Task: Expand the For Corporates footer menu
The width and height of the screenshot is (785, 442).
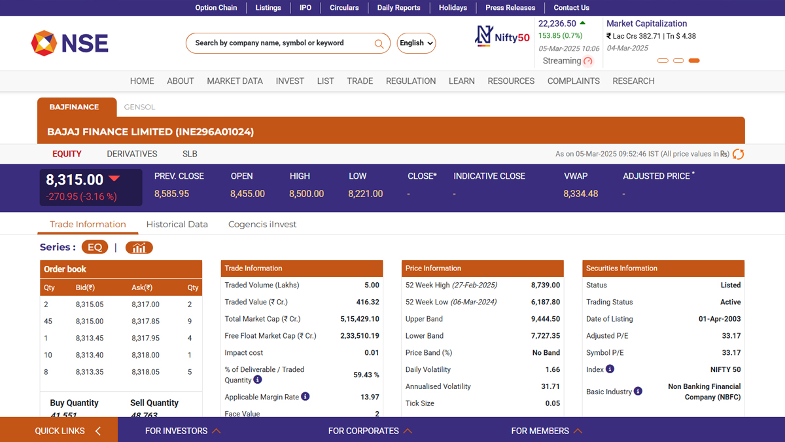Action: point(370,431)
